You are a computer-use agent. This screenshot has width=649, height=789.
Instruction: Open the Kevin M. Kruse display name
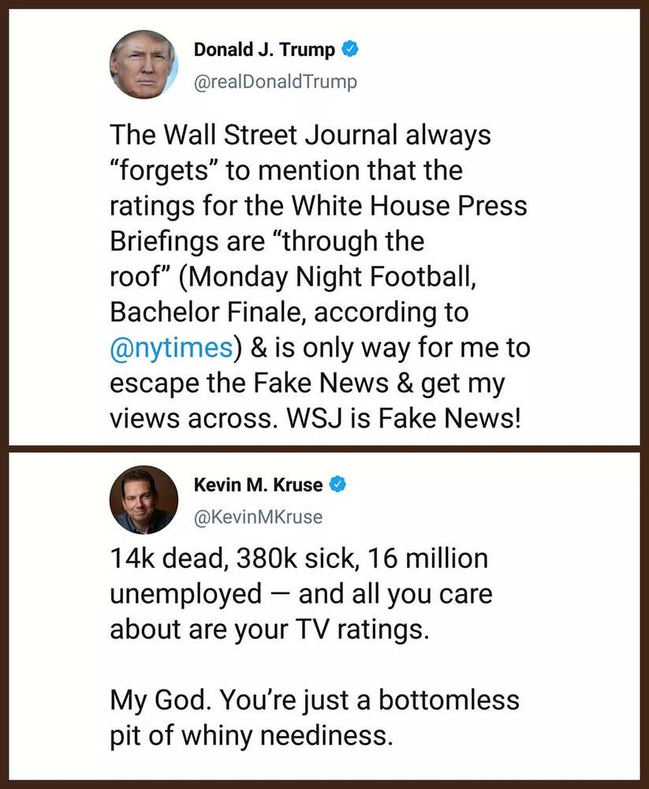click(x=259, y=485)
